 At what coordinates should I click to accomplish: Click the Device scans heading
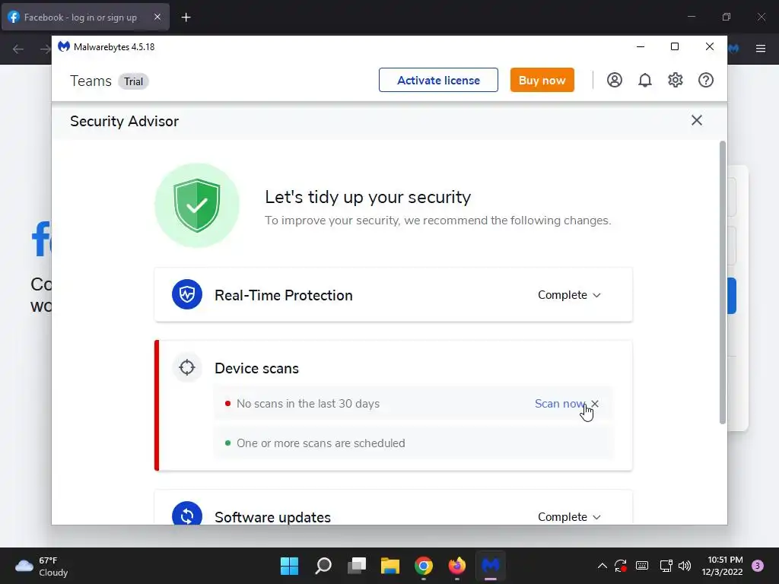click(257, 369)
